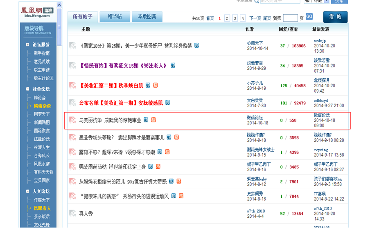370x230 pixels.
Task: Click the page number input field
Action: pos(290,18)
